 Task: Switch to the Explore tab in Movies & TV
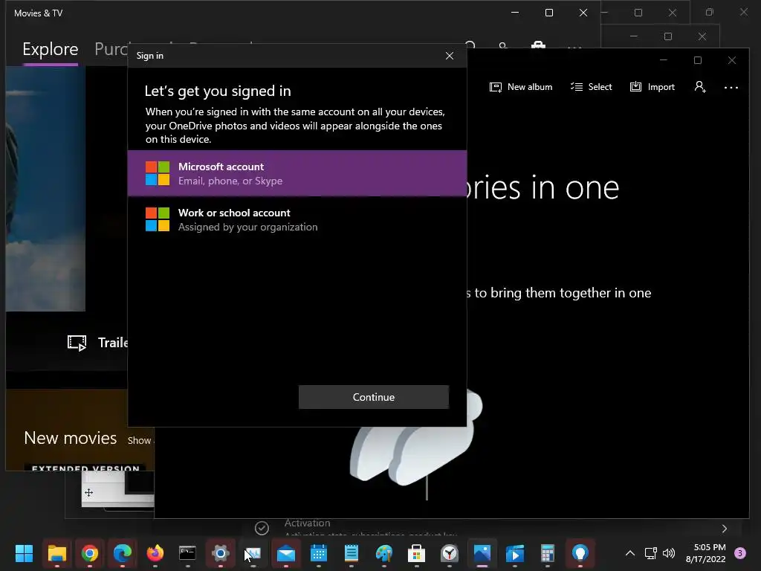51,49
